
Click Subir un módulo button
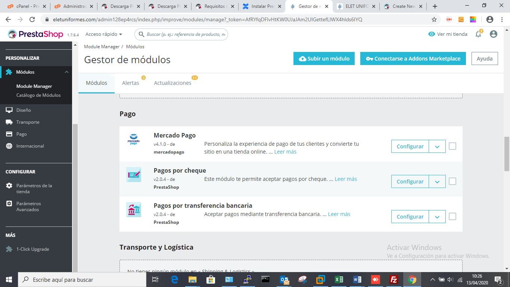pos(324,59)
